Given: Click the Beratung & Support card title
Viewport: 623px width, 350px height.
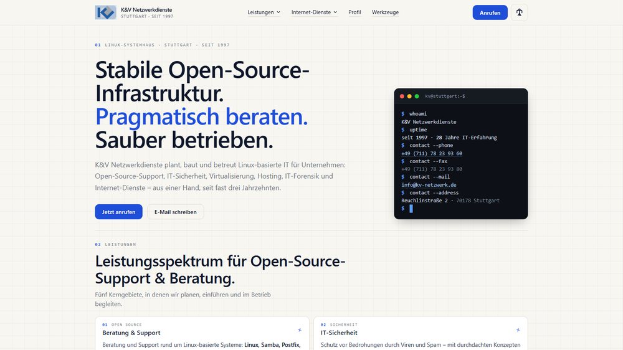Looking at the screenshot, I should [x=131, y=333].
